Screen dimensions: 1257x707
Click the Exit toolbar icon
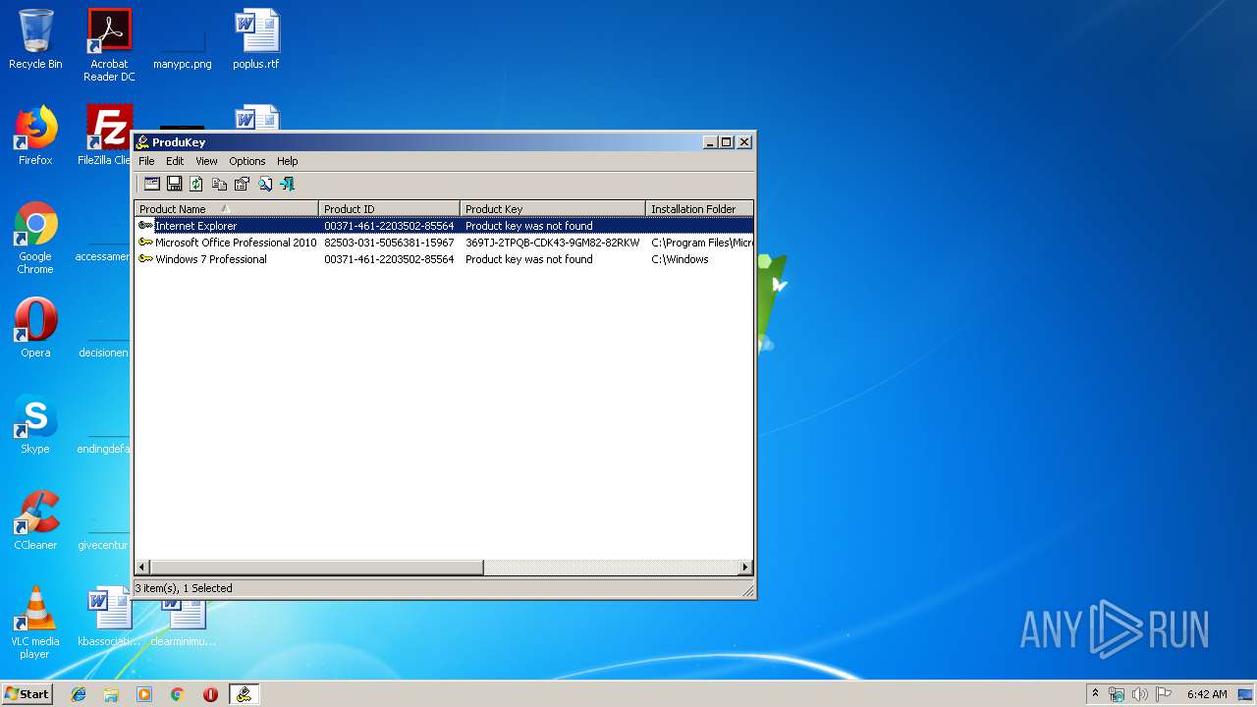pyautogui.click(x=287, y=184)
